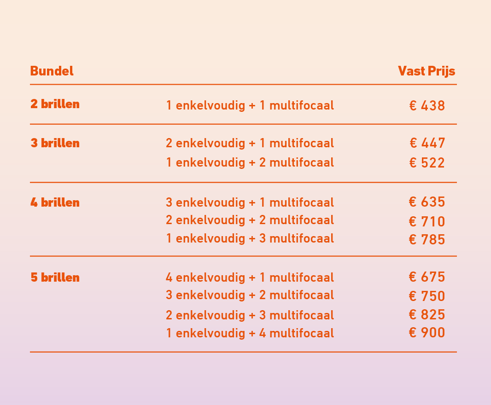This screenshot has width=491, height=405.
Task: Choose the 5 brillen bundle label
Action: pos(55,278)
